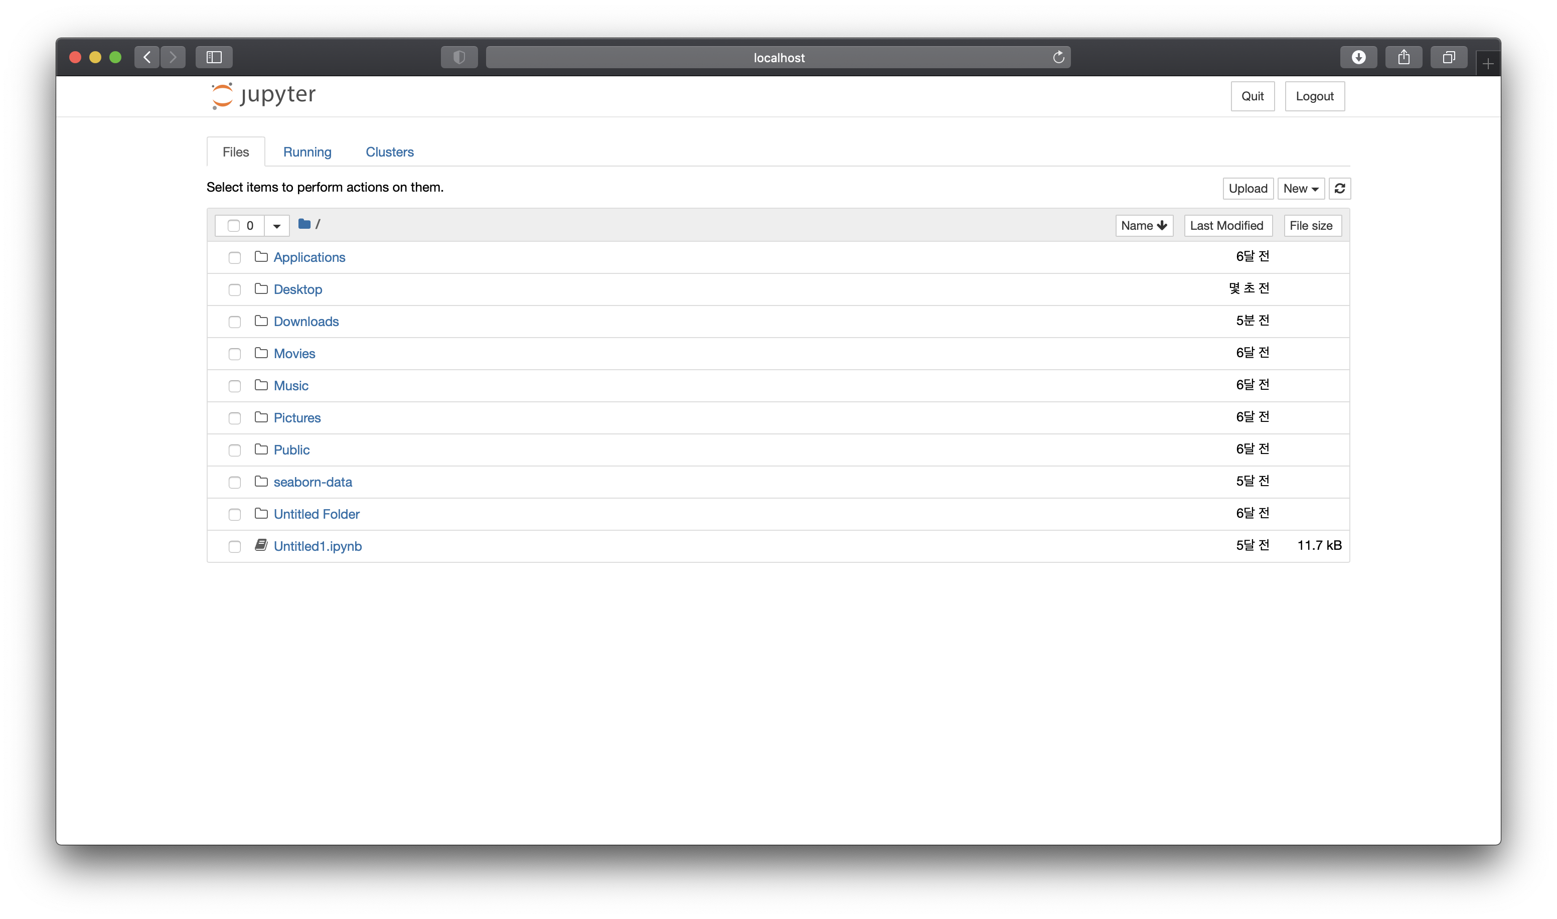Open Safari downloads icon
The height and width of the screenshot is (919, 1557).
(1358, 58)
